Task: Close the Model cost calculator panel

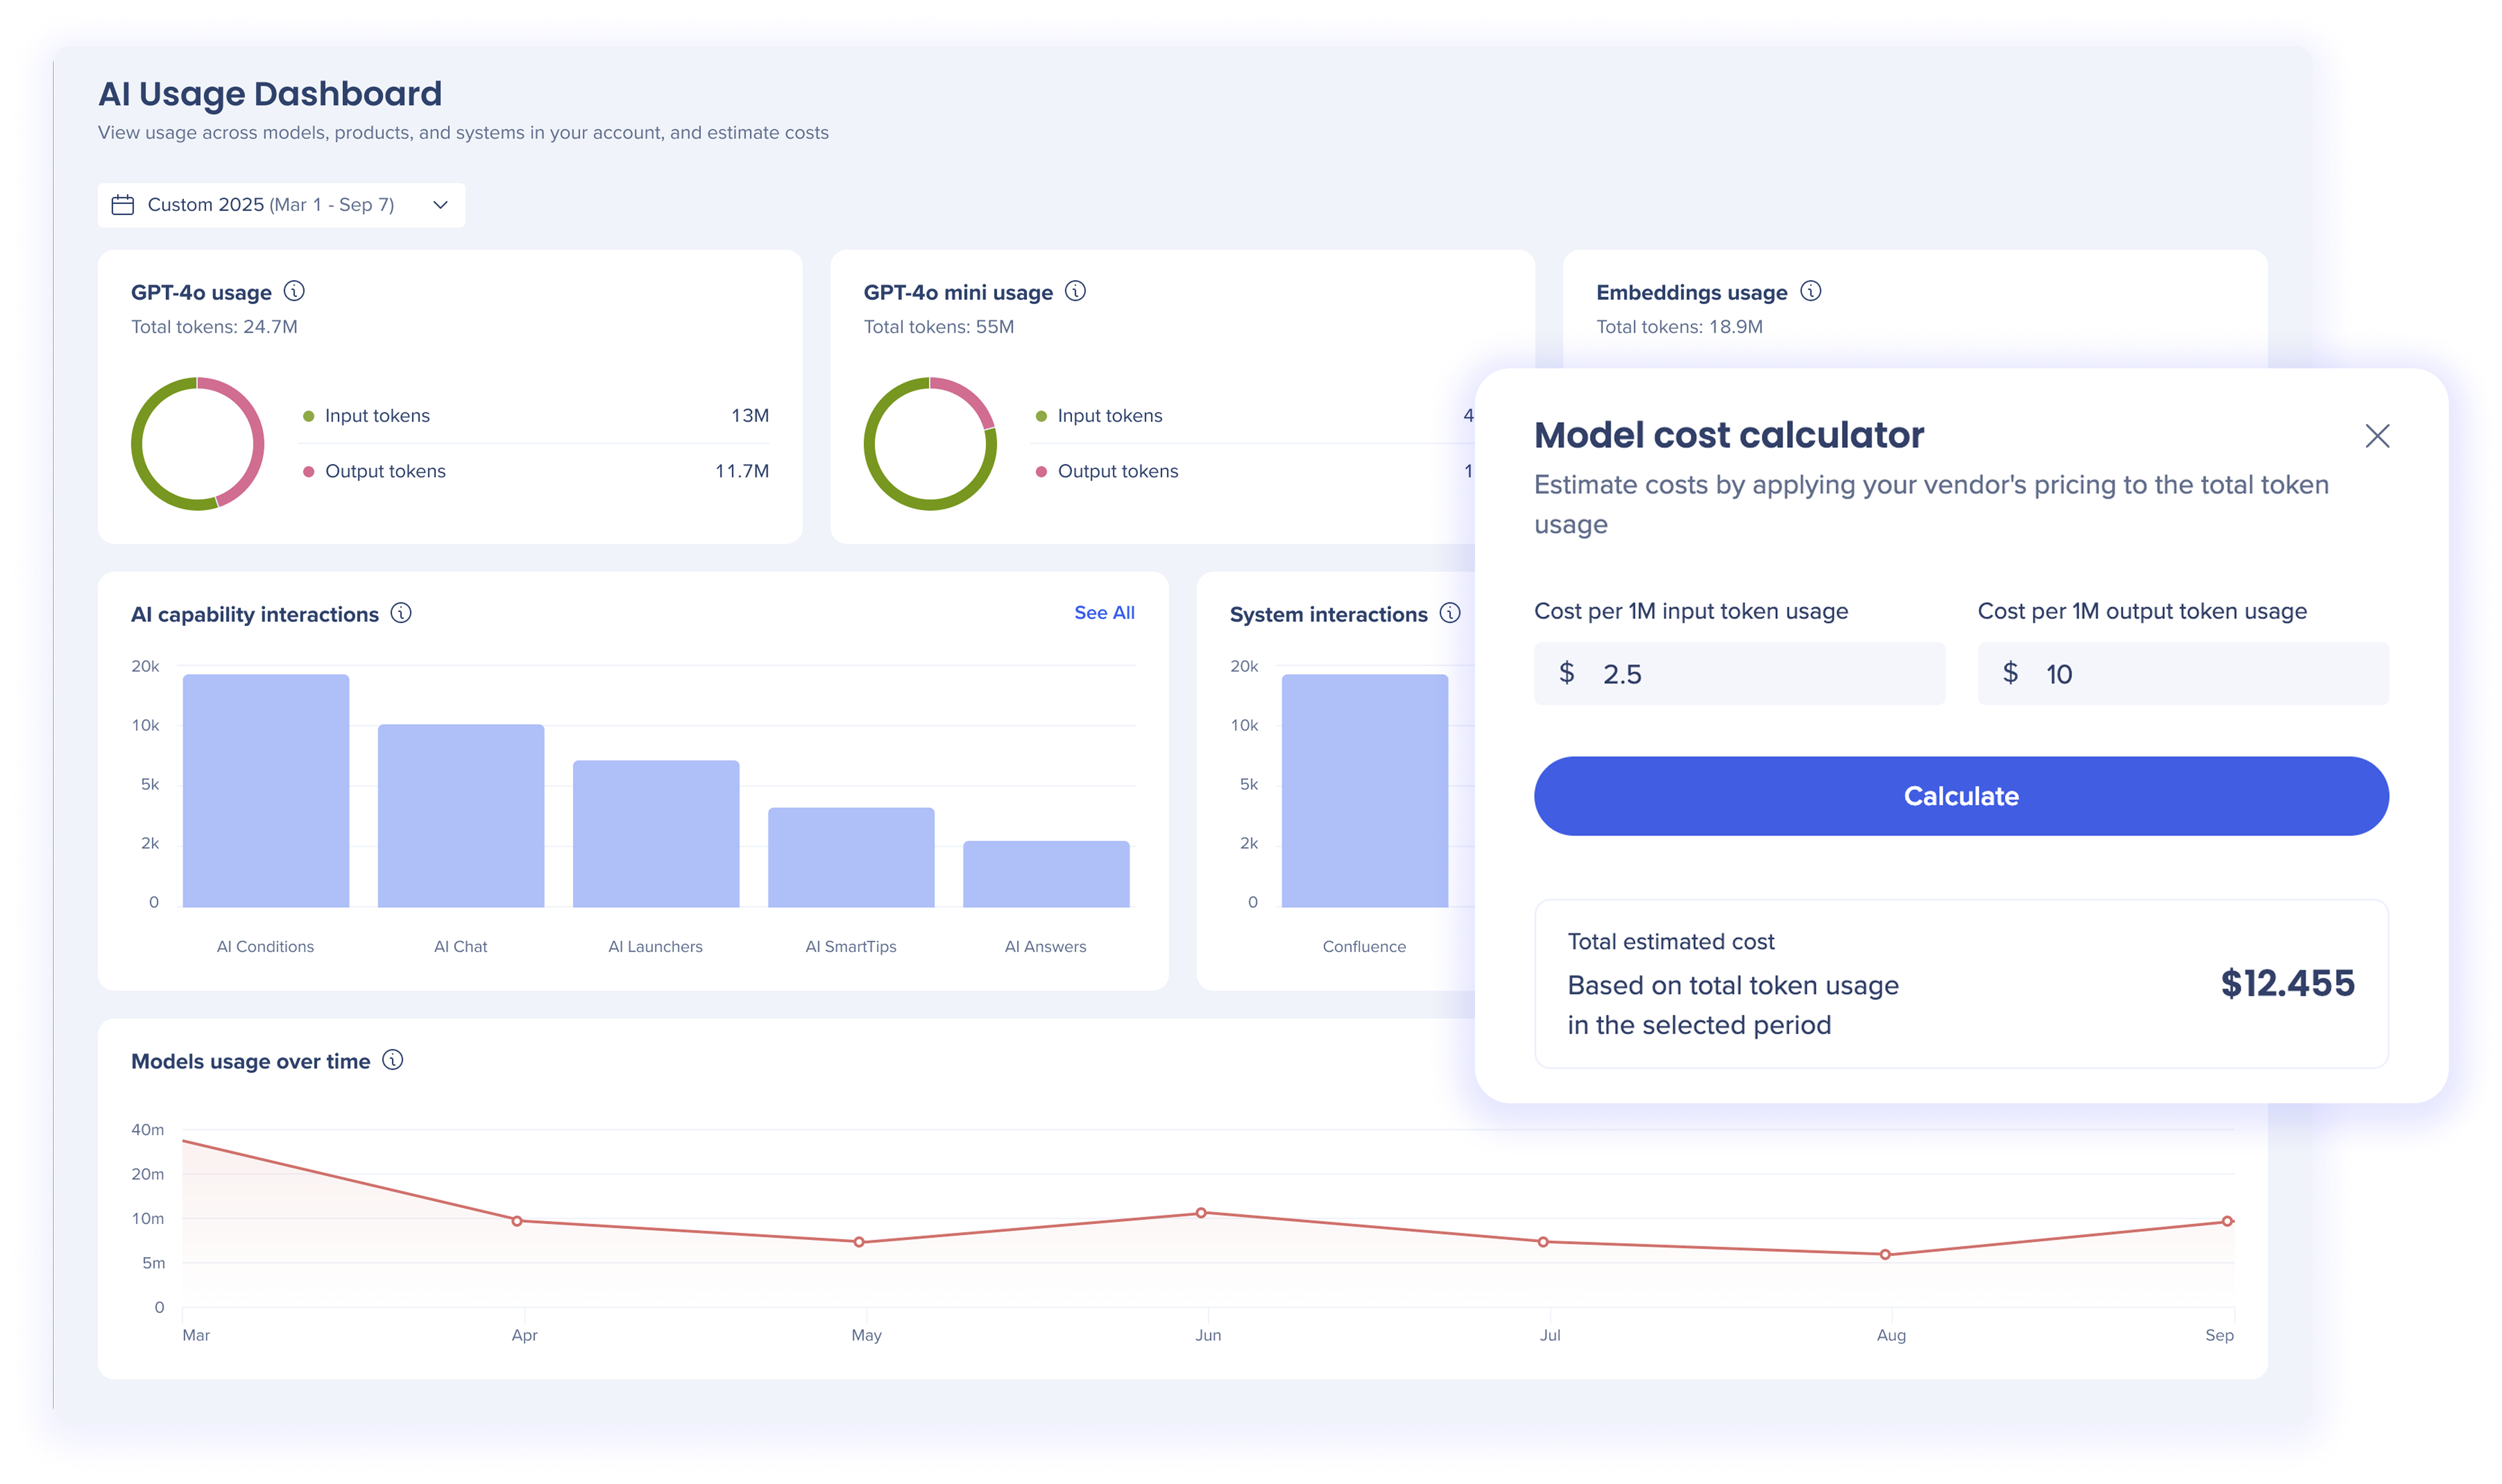Action: (2377, 436)
